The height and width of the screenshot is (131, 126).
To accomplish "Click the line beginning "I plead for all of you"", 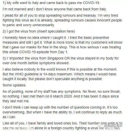I will (x=60, y=15).
